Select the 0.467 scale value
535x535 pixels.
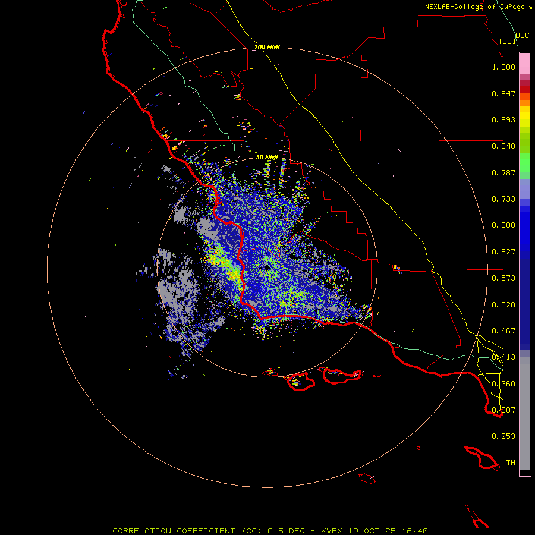tap(503, 331)
